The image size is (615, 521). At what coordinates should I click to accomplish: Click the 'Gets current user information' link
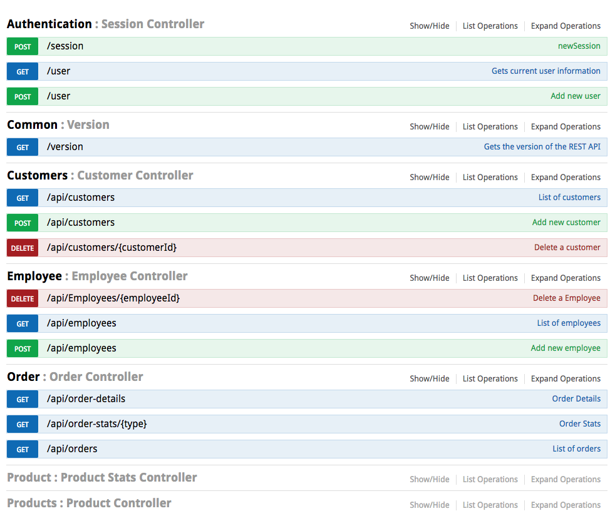click(x=545, y=71)
